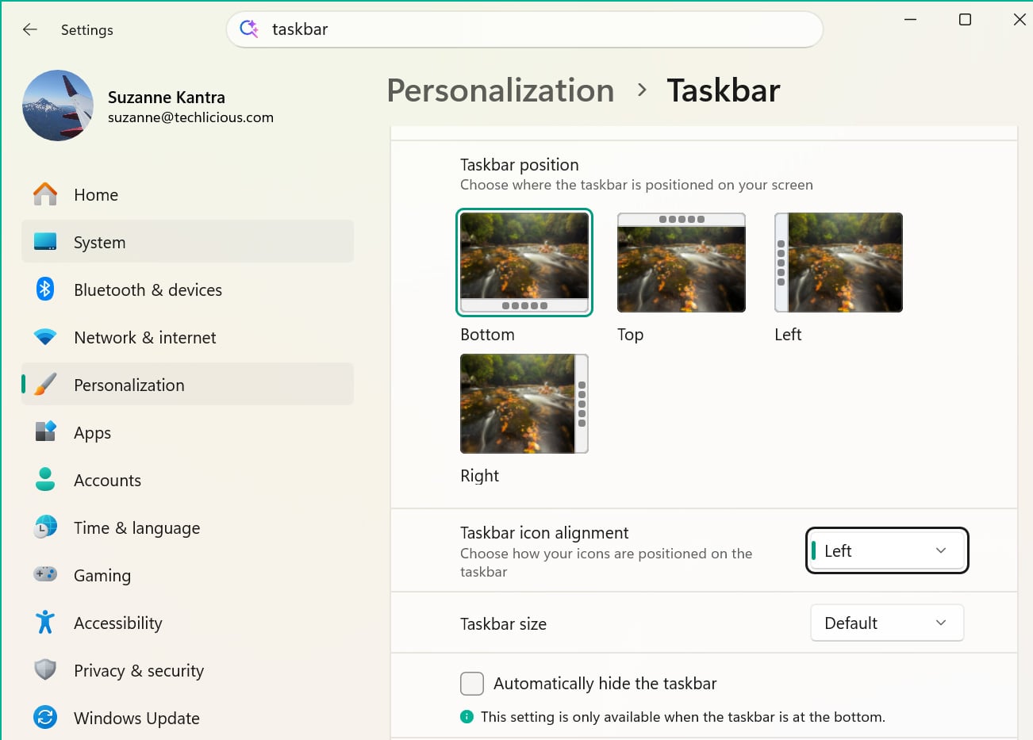1033x740 pixels.
Task: Maximize the Settings window
Action: 965,20
